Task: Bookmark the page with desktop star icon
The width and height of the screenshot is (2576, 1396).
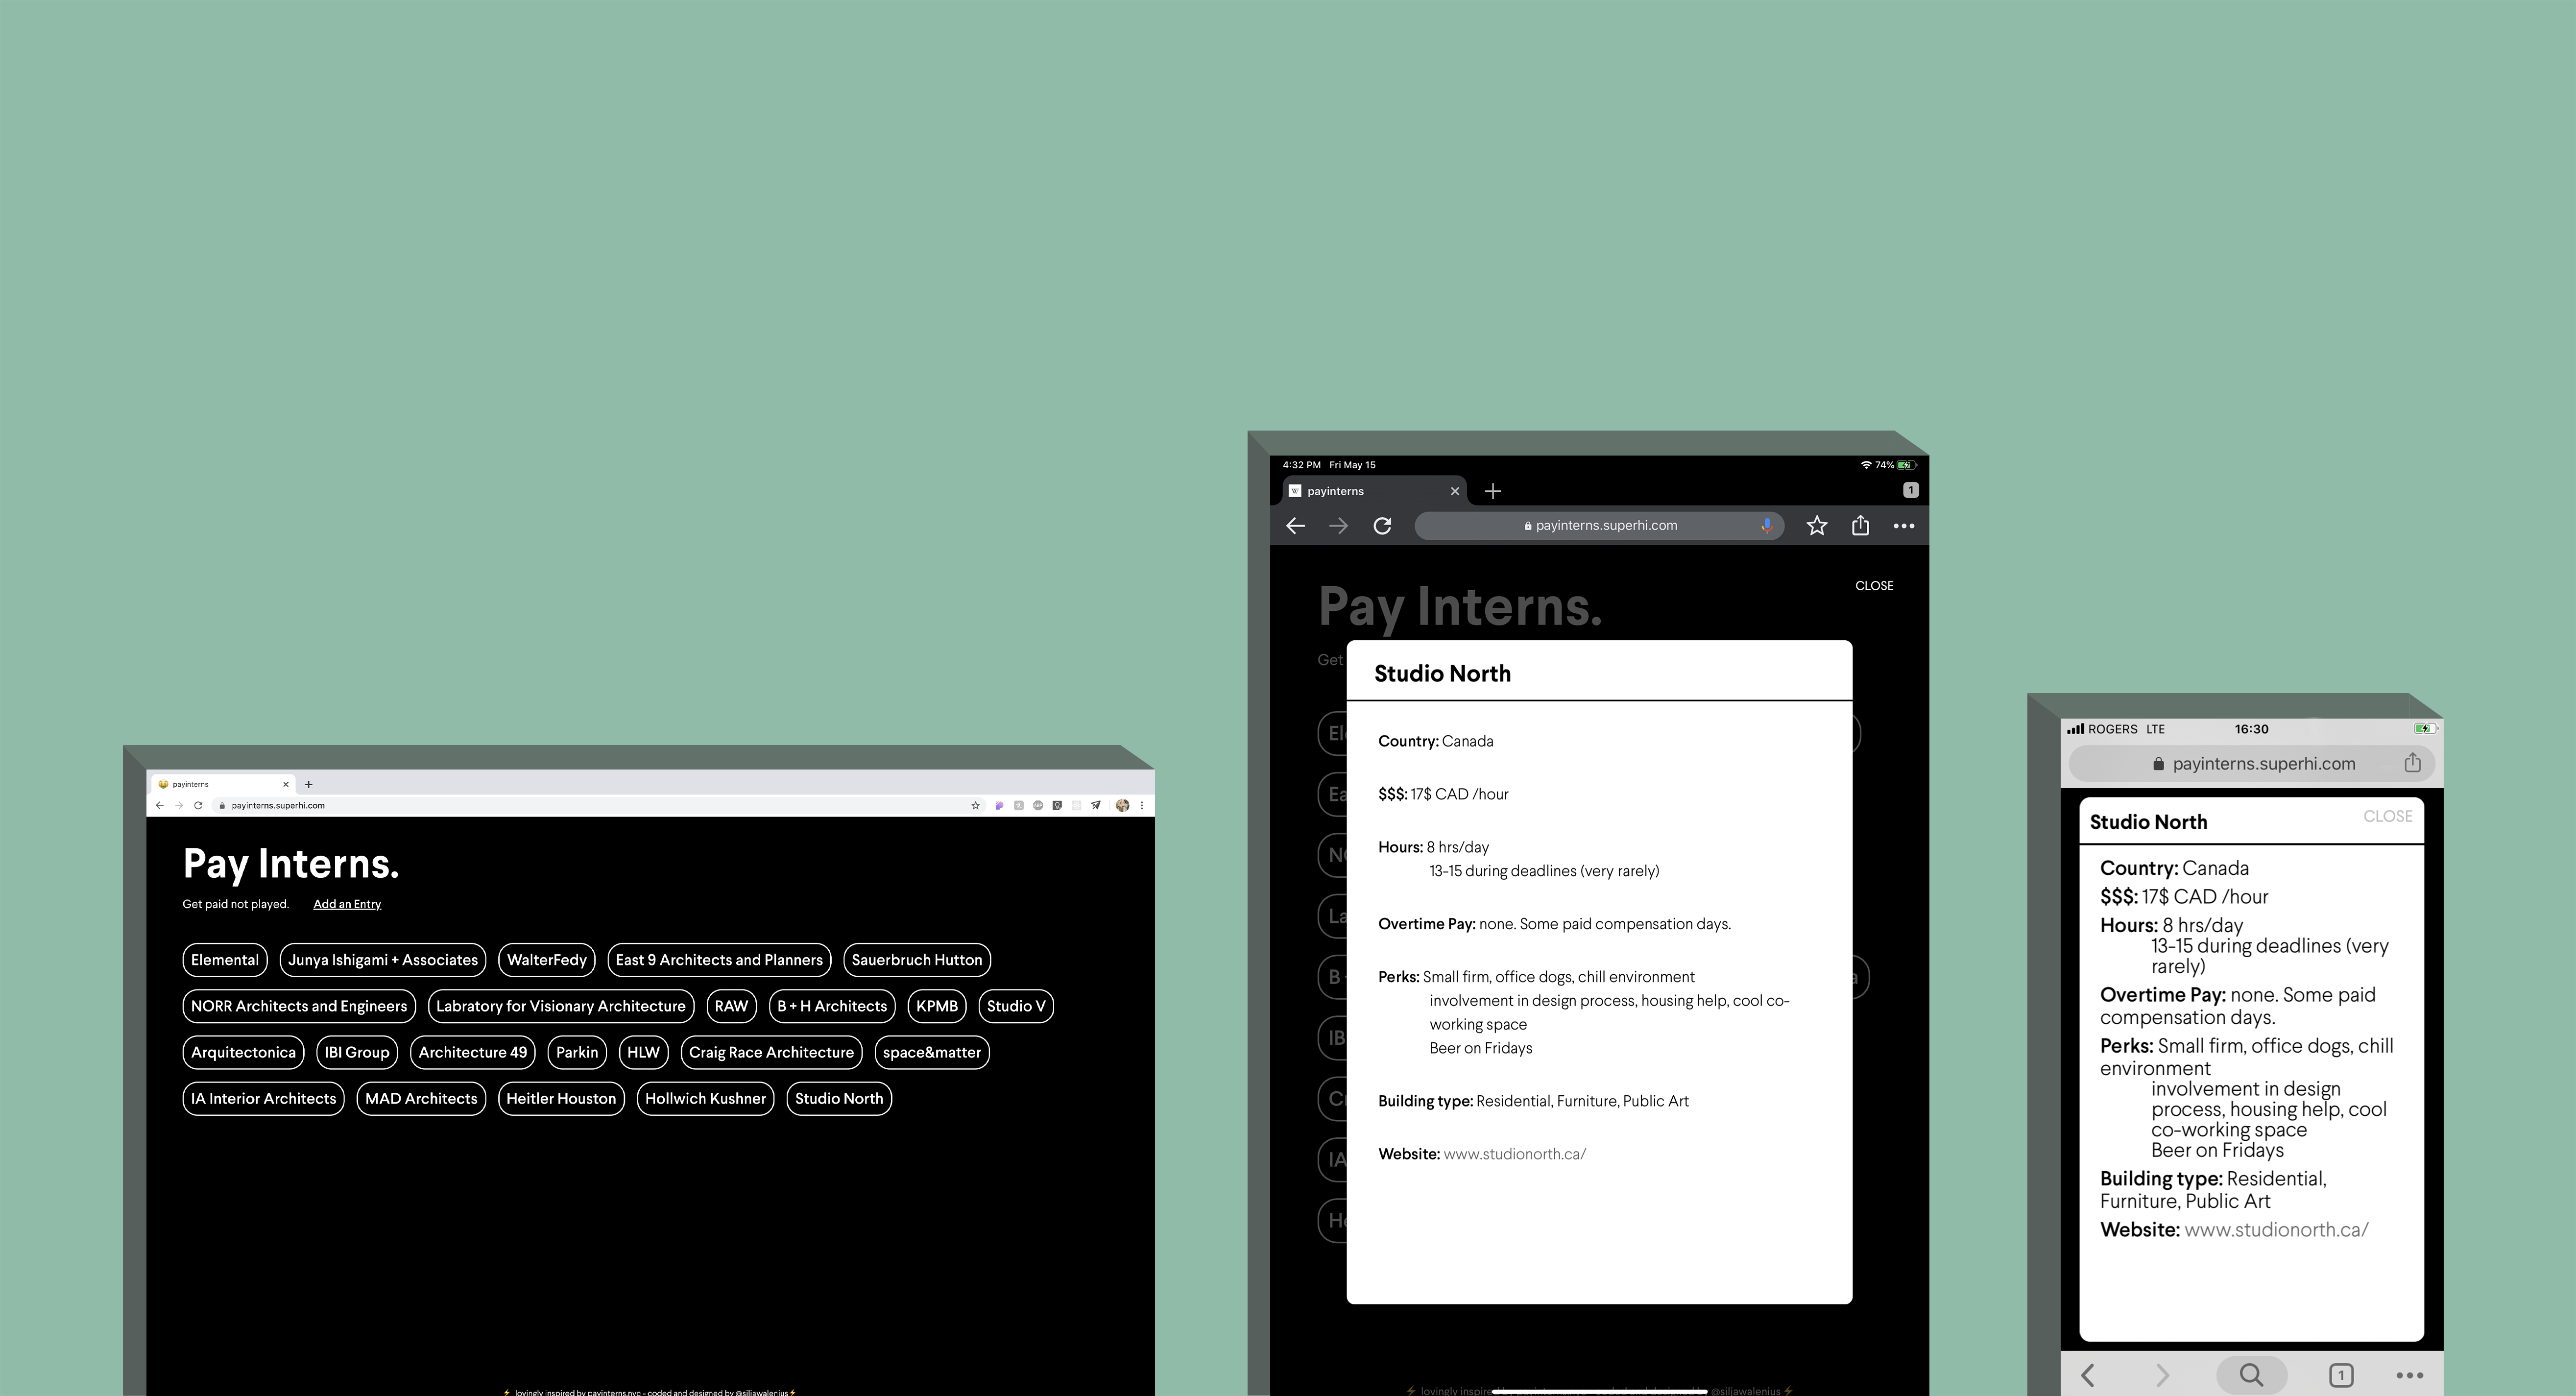Action: click(x=976, y=805)
